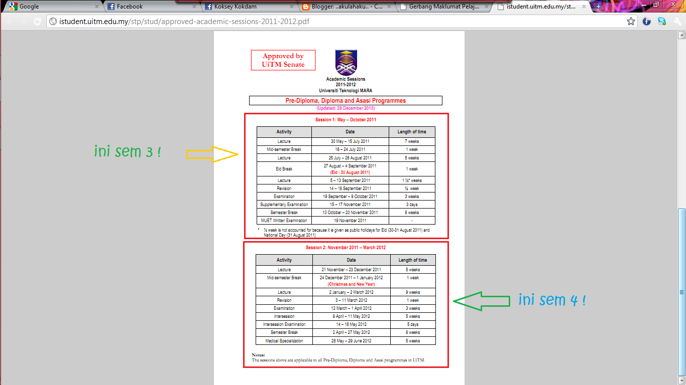The width and height of the screenshot is (686, 385).
Task: Click '(Updated: 29 December 2010)' text
Action: pyautogui.click(x=346, y=108)
